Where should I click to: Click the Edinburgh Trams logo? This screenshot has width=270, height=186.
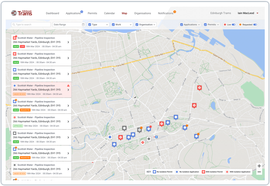pyautogui.click(x=21, y=13)
